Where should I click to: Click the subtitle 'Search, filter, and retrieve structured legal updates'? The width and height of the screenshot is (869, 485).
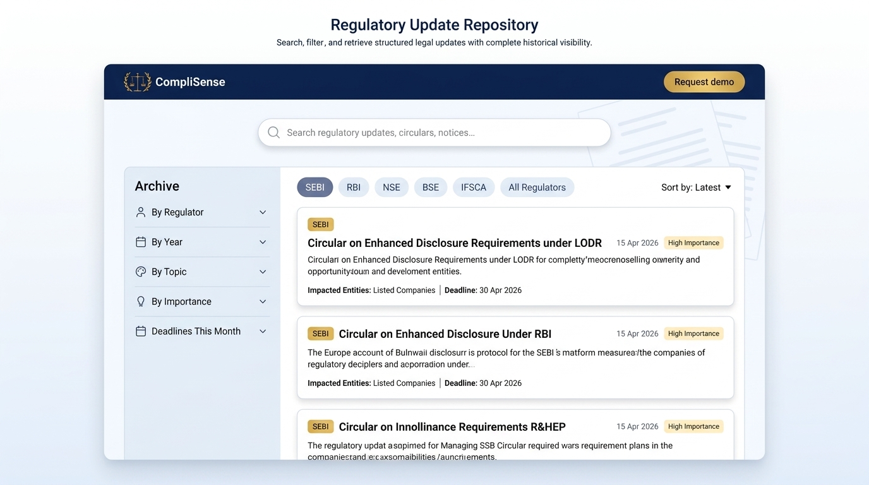point(434,42)
